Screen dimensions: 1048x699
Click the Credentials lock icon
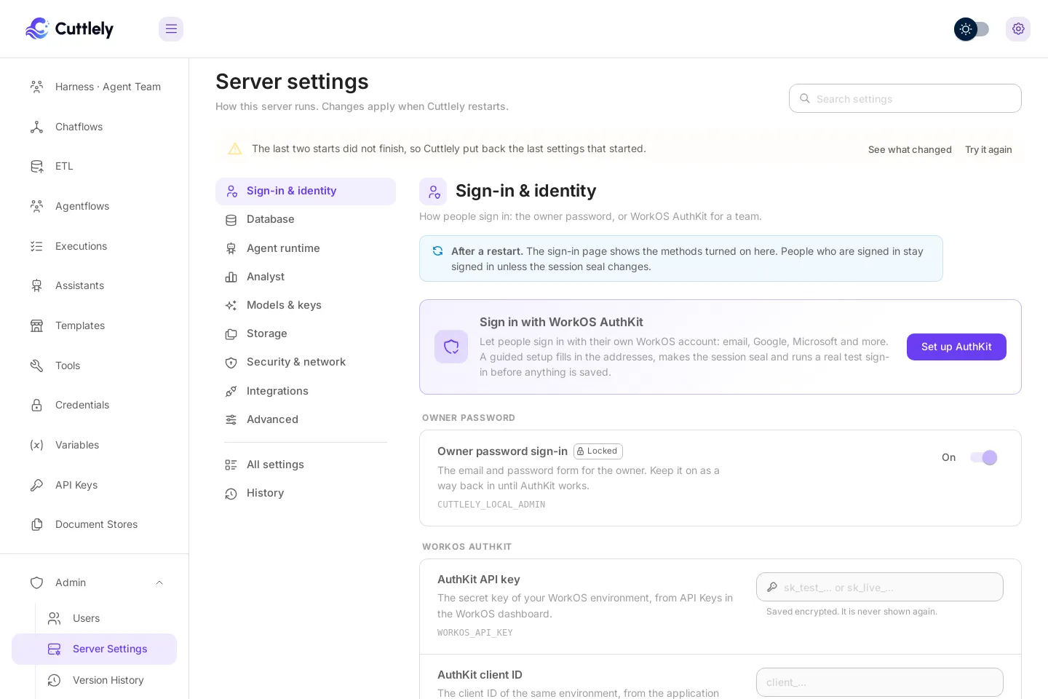(36, 405)
